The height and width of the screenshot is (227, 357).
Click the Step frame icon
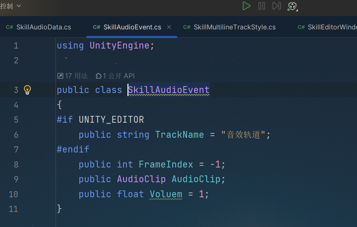point(276,6)
